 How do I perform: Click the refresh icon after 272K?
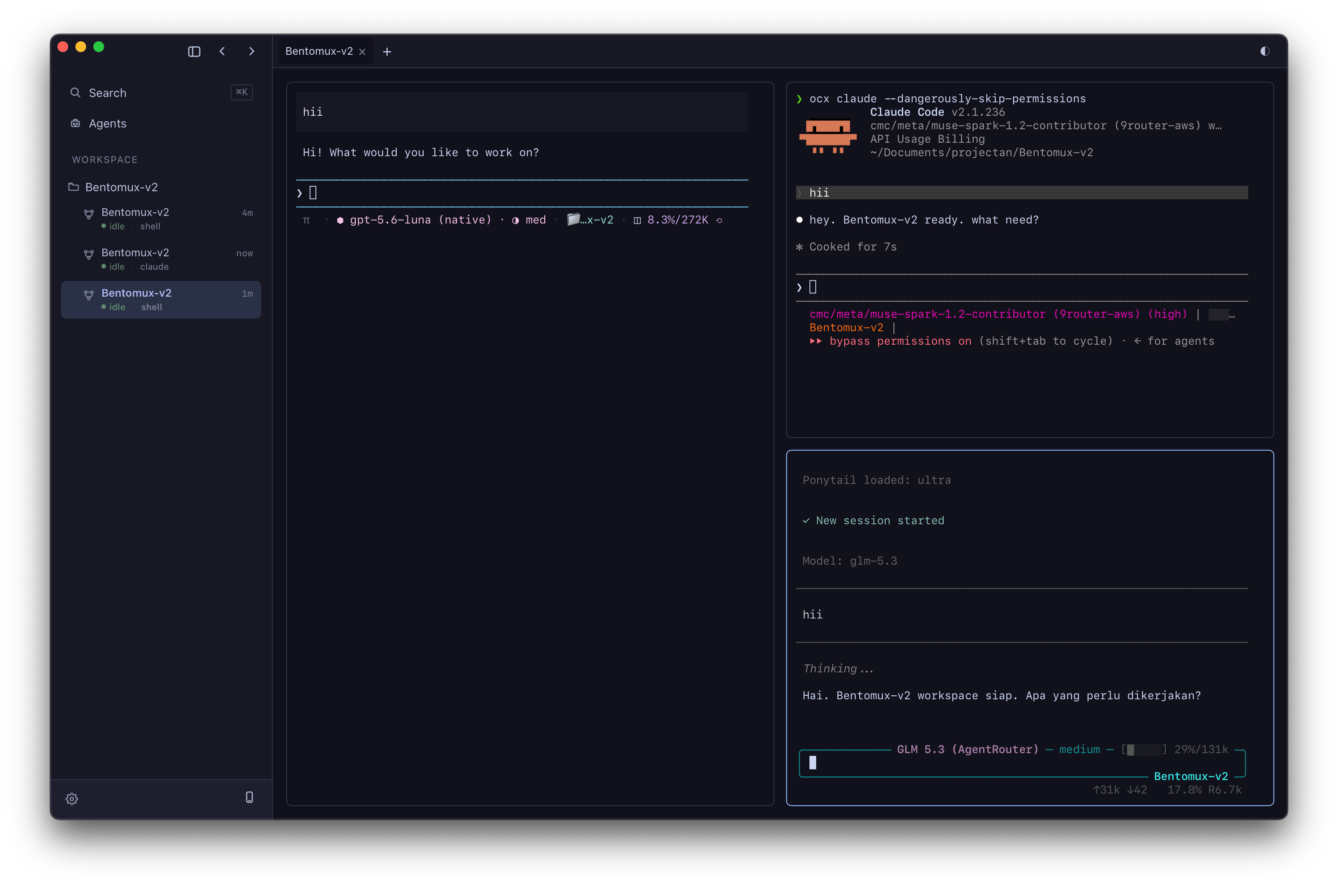pos(719,220)
